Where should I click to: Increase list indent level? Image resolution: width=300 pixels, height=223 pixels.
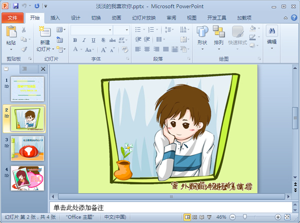point(147,39)
